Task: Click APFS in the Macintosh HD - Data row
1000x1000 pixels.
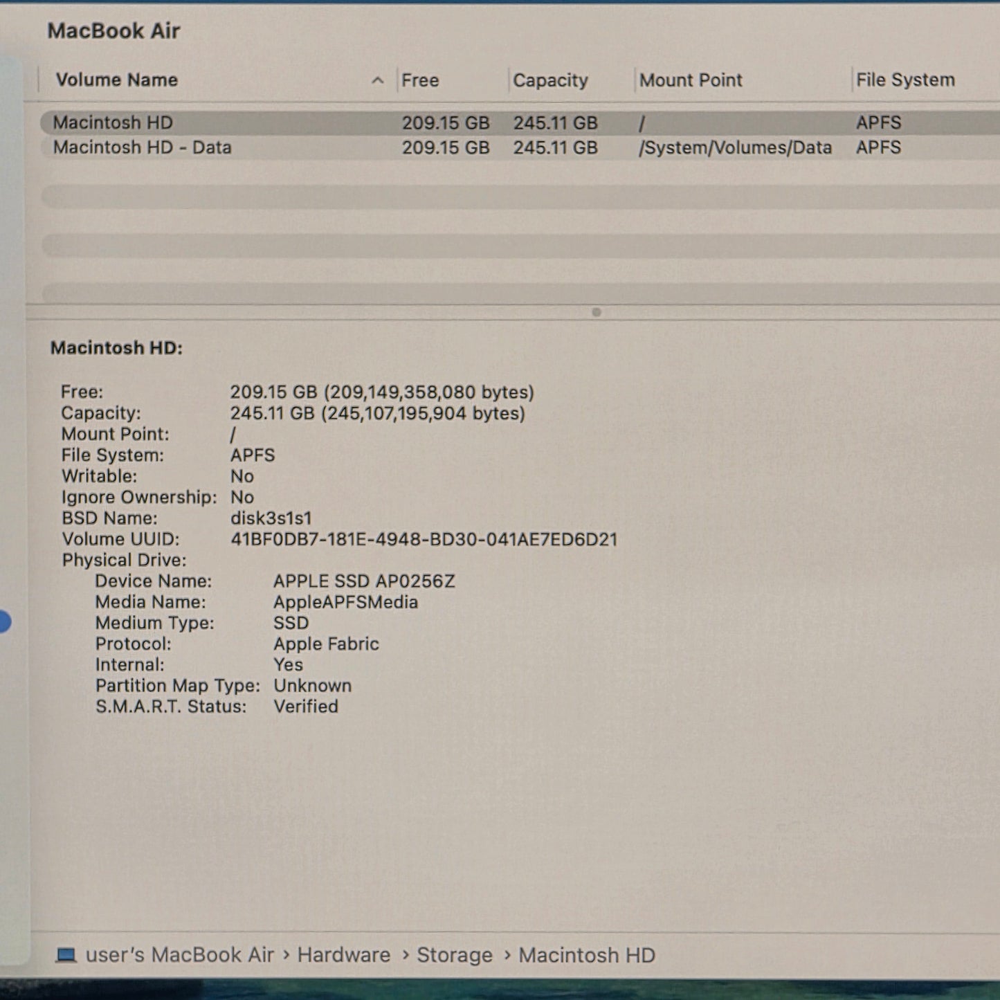Action: 878,147
